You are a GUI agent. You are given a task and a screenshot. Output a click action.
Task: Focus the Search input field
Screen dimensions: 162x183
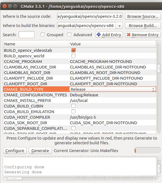point(26,35)
